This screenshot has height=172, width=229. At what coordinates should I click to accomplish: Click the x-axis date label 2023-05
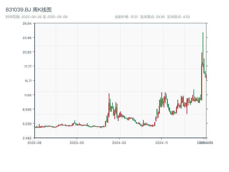pyautogui.click(x=77, y=143)
